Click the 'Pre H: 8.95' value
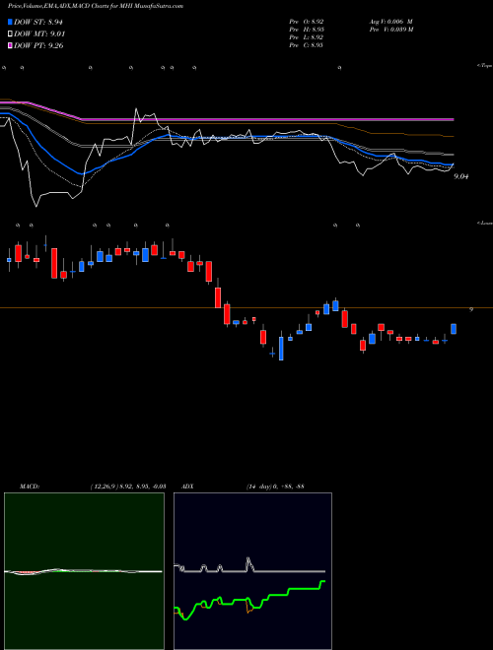Viewport: 493px width, 650px height. (307, 30)
